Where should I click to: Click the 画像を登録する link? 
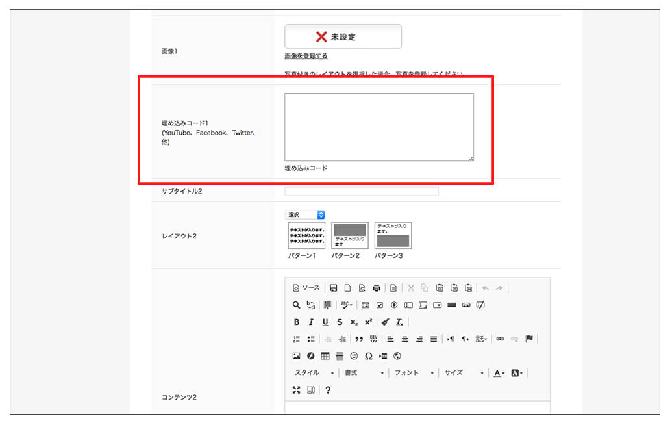pyautogui.click(x=306, y=56)
